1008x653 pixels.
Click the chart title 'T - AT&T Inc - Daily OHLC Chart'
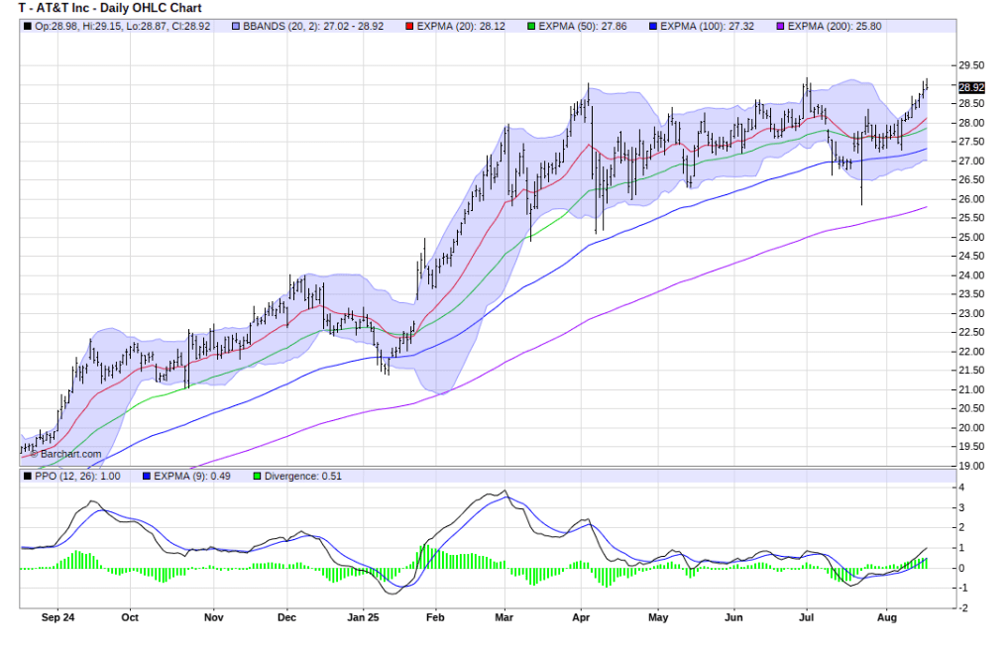(110, 8)
